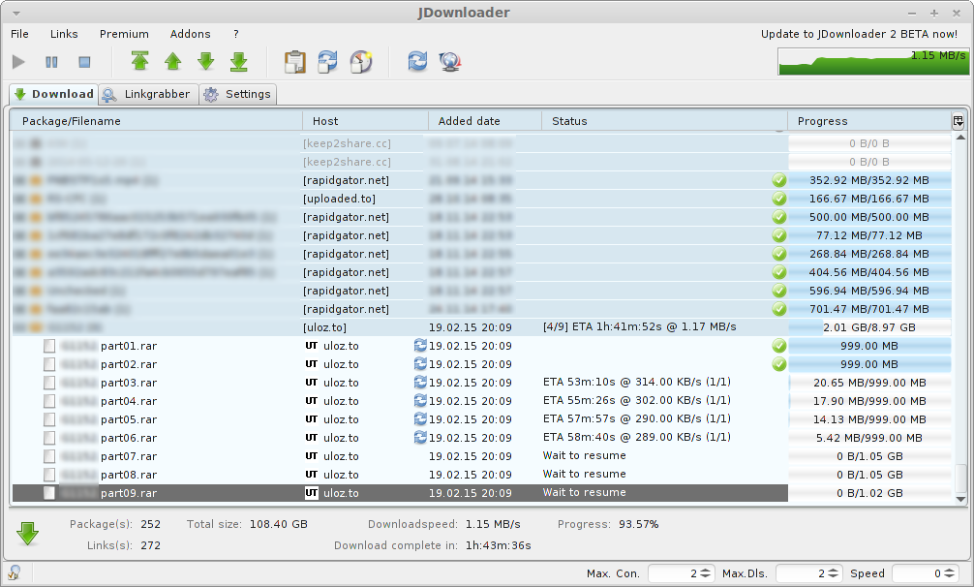The height and width of the screenshot is (587, 974).
Task: Expand the 701.47 MB rapidgator.net package
Action: pos(20,309)
